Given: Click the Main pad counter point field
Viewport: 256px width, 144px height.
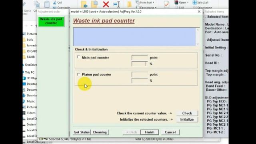Looking at the screenshot, I should point(140,58).
